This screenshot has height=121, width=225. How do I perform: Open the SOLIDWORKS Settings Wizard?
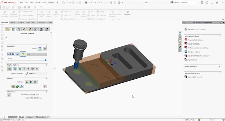[199, 56]
